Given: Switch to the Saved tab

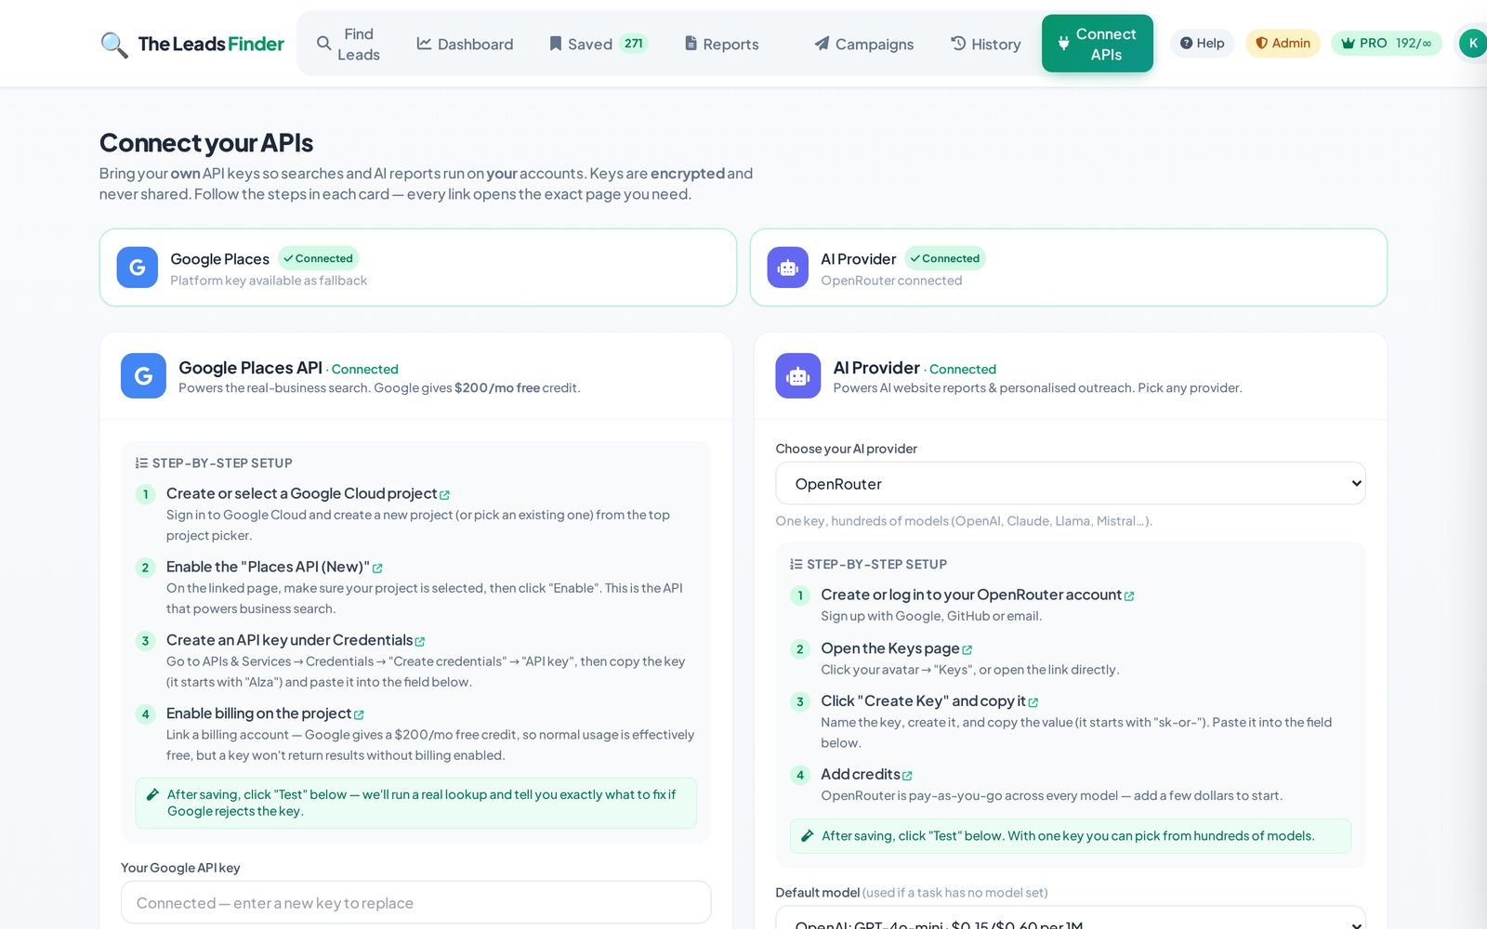Looking at the screenshot, I should tap(599, 45).
